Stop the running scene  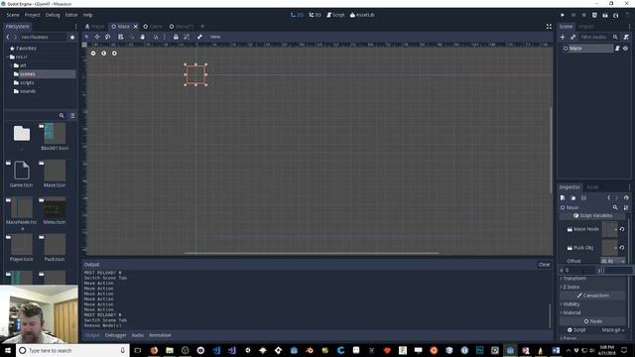click(584, 15)
